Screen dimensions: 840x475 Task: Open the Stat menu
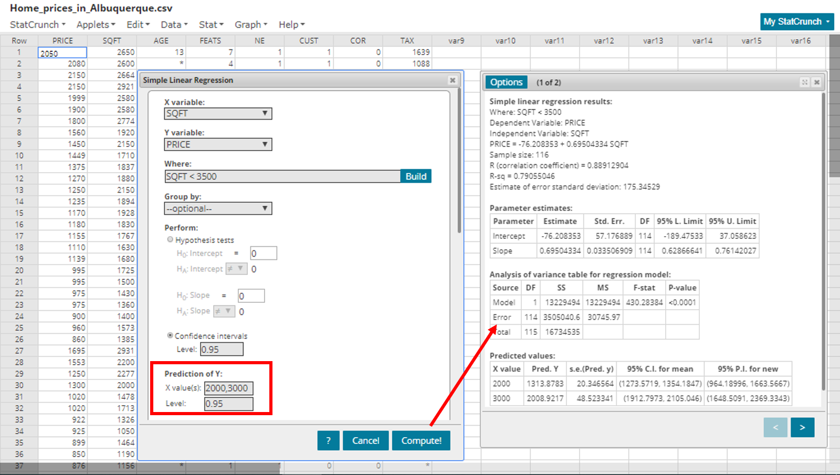click(211, 25)
